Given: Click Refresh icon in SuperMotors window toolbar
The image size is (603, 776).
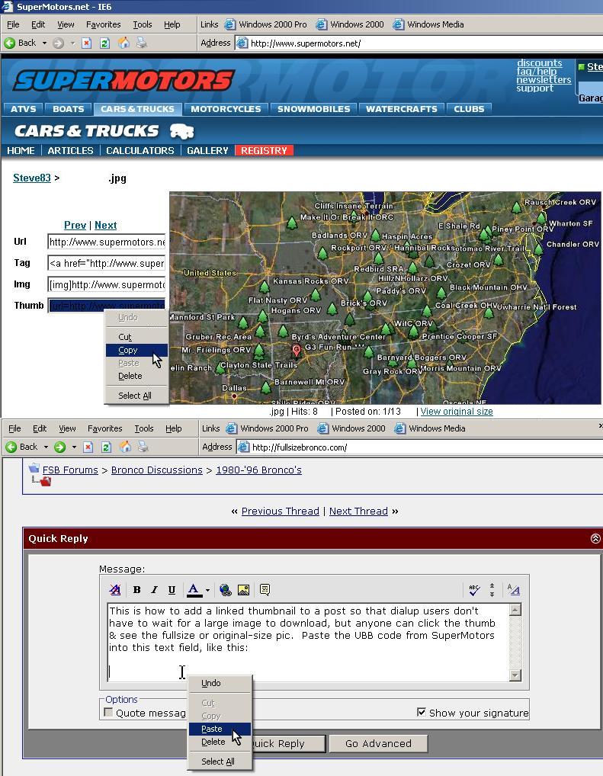Looking at the screenshot, I should pyautogui.click(x=104, y=43).
